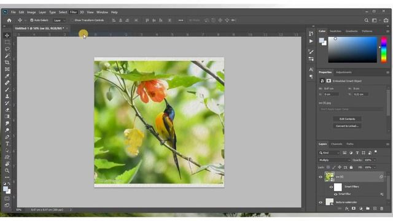Select the Horizontal Type tool
Screen dimensions: 393x221
(7, 144)
